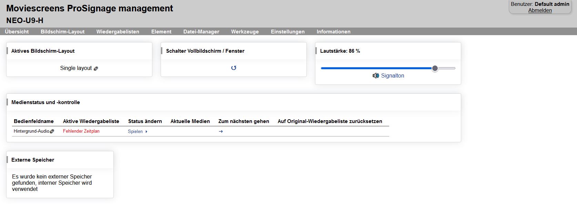Click the fullscreen/window switch refresh icon
577x204 pixels.
click(x=234, y=68)
